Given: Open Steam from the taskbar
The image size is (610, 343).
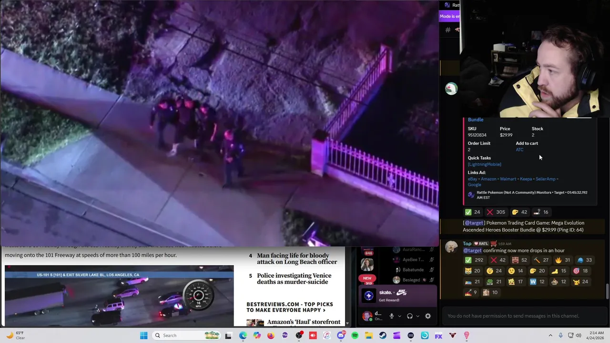Looking at the screenshot, I should (x=383, y=335).
